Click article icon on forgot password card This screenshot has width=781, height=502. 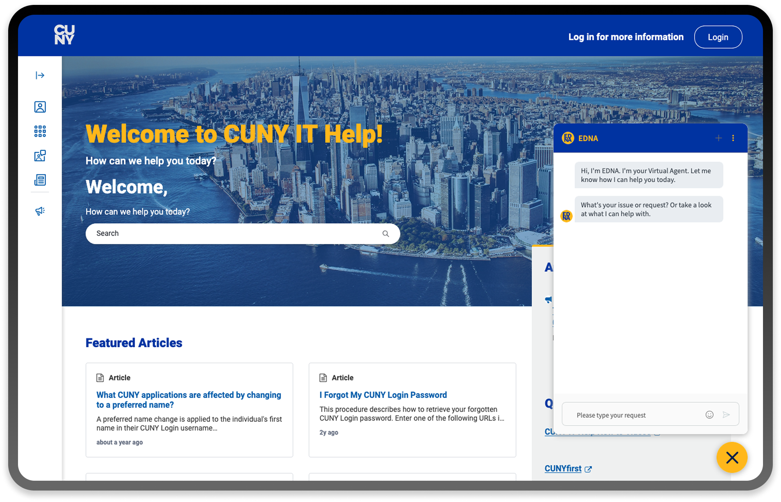[x=323, y=378]
